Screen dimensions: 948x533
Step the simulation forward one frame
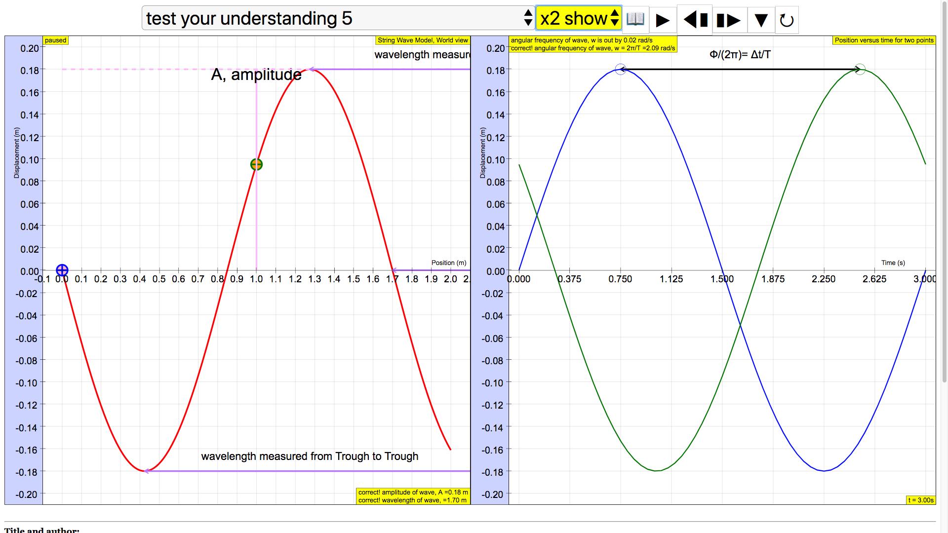tap(729, 20)
